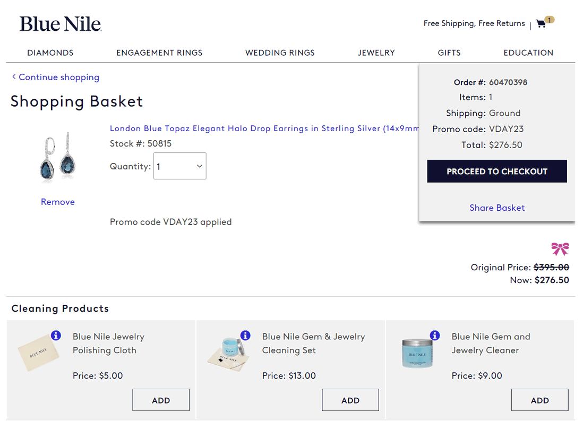Open the DIAMONDS menu
Screen dimensions: 583x437
[x=50, y=53]
